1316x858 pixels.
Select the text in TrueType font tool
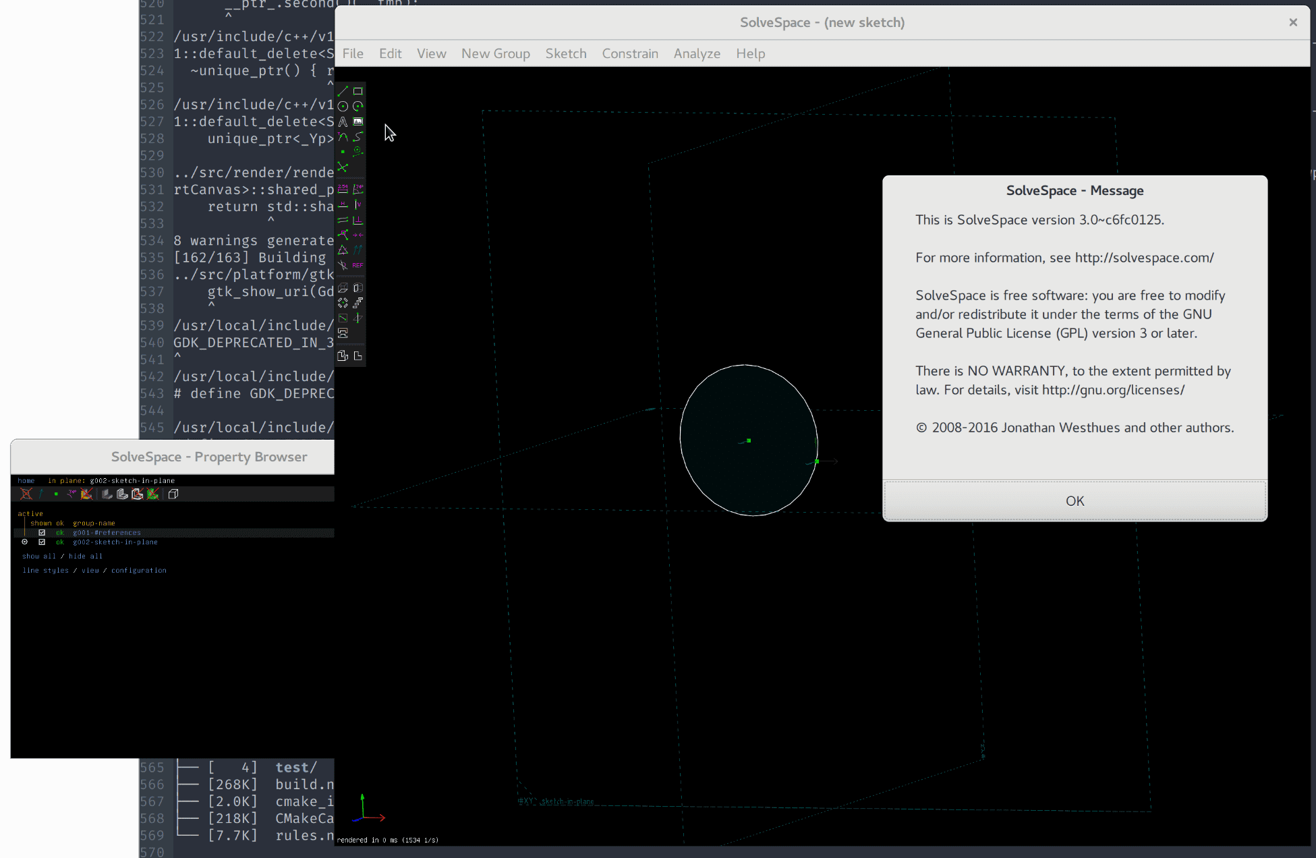342,121
